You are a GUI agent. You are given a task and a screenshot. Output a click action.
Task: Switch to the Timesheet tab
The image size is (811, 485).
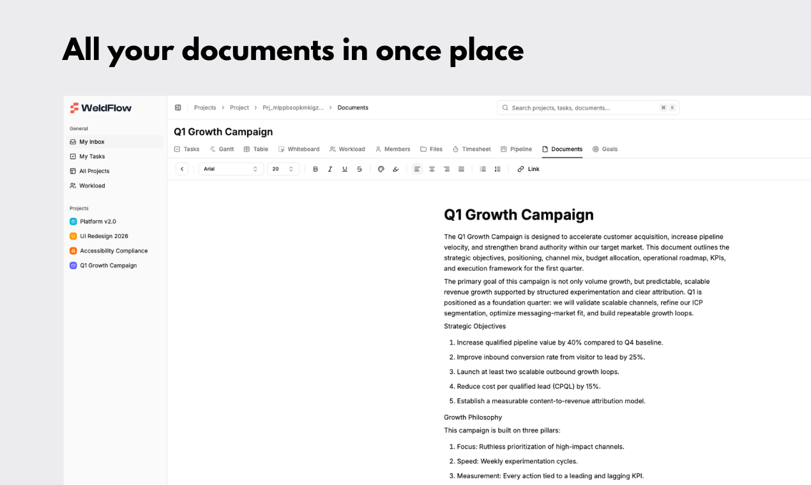(x=472, y=149)
